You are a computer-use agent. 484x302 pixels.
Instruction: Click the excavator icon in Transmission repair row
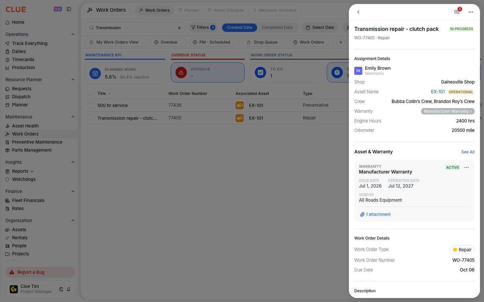pyautogui.click(x=240, y=118)
